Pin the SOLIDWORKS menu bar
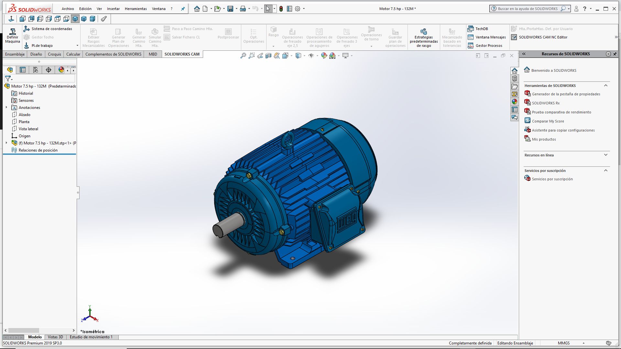 [x=183, y=9]
